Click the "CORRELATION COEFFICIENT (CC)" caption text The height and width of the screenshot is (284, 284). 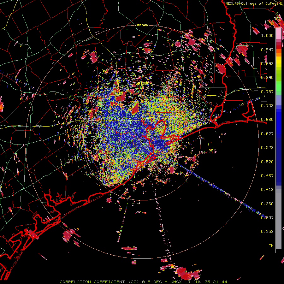point(99,282)
